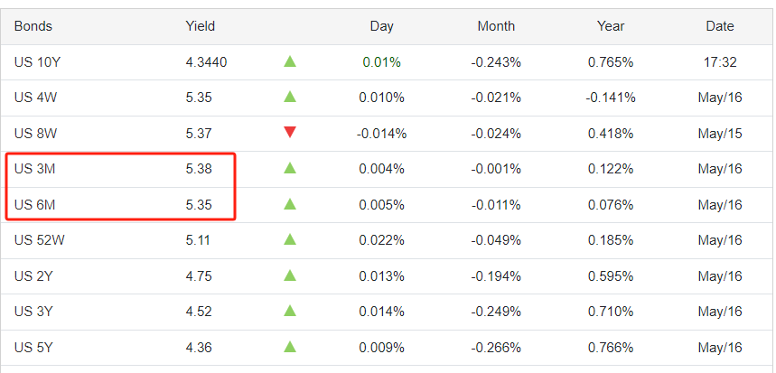Viewport: 776px width, 373px height.
Task: Click the Year column header
Action: pyautogui.click(x=611, y=26)
